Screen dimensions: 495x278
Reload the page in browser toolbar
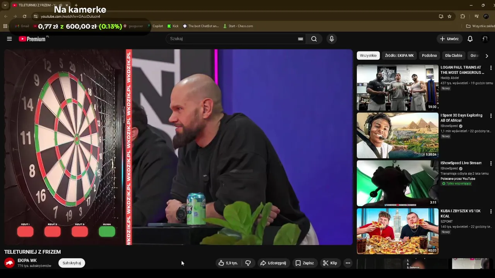[x=24, y=16]
